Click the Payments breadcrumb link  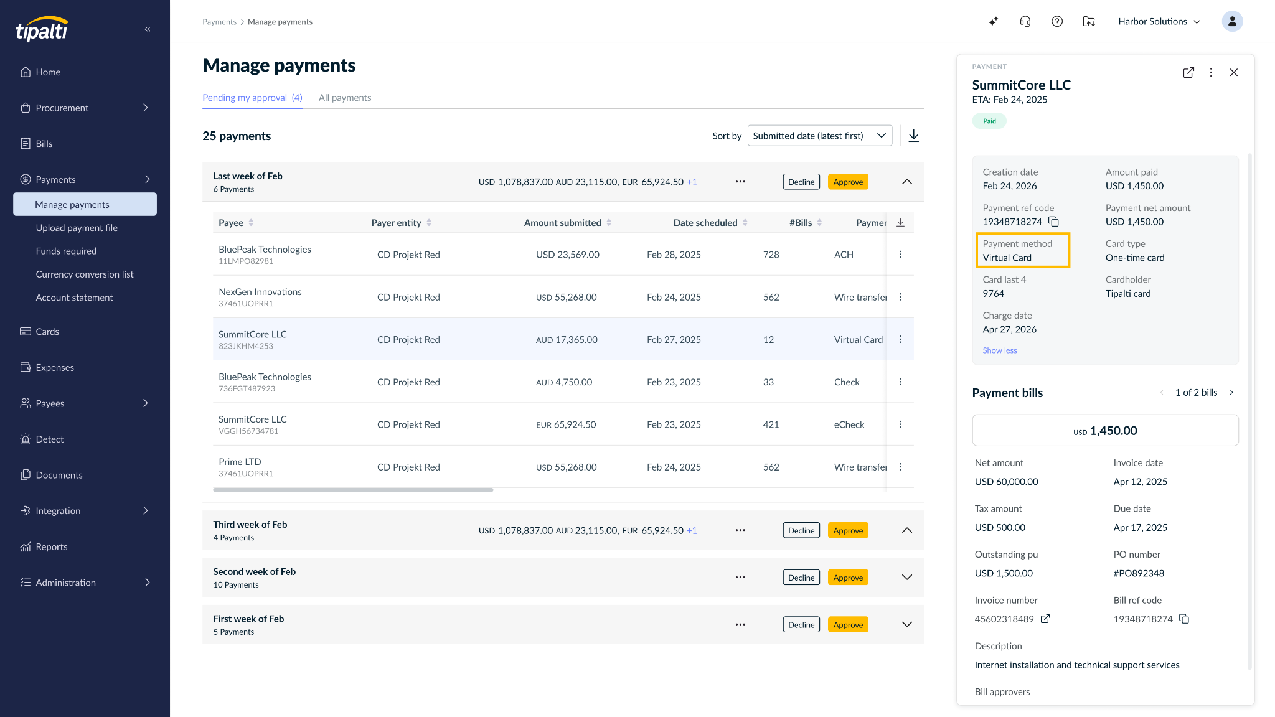[x=219, y=22]
